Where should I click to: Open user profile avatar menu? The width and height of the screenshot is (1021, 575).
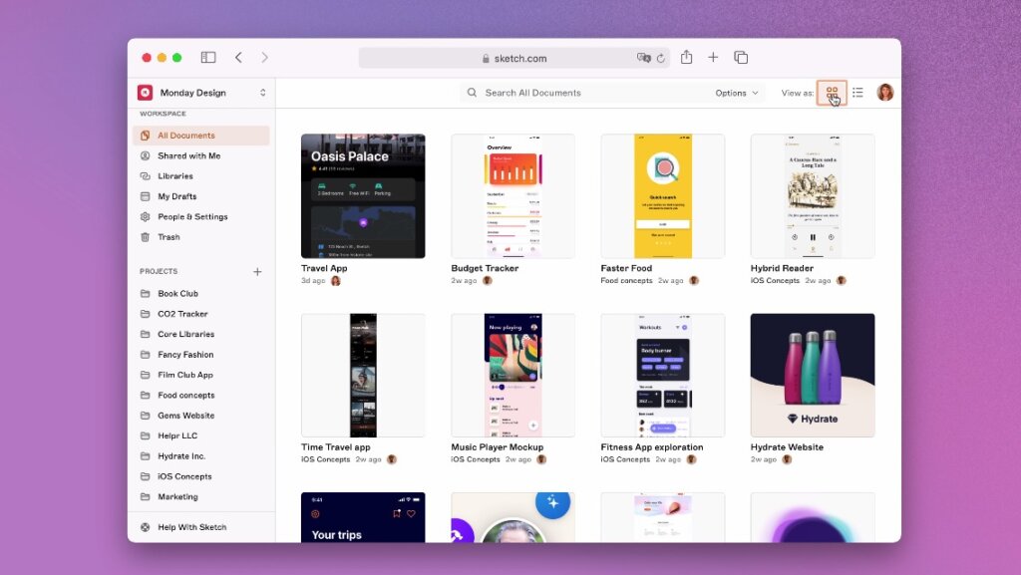coord(884,93)
